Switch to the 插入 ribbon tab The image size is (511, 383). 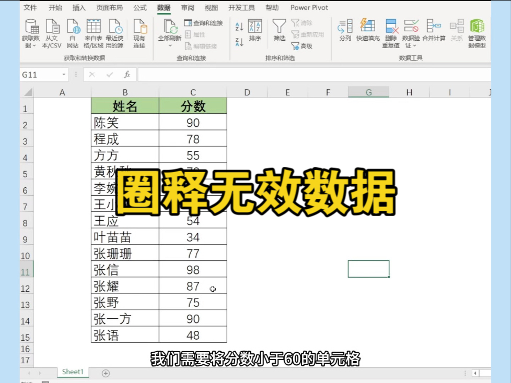(79, 7)
